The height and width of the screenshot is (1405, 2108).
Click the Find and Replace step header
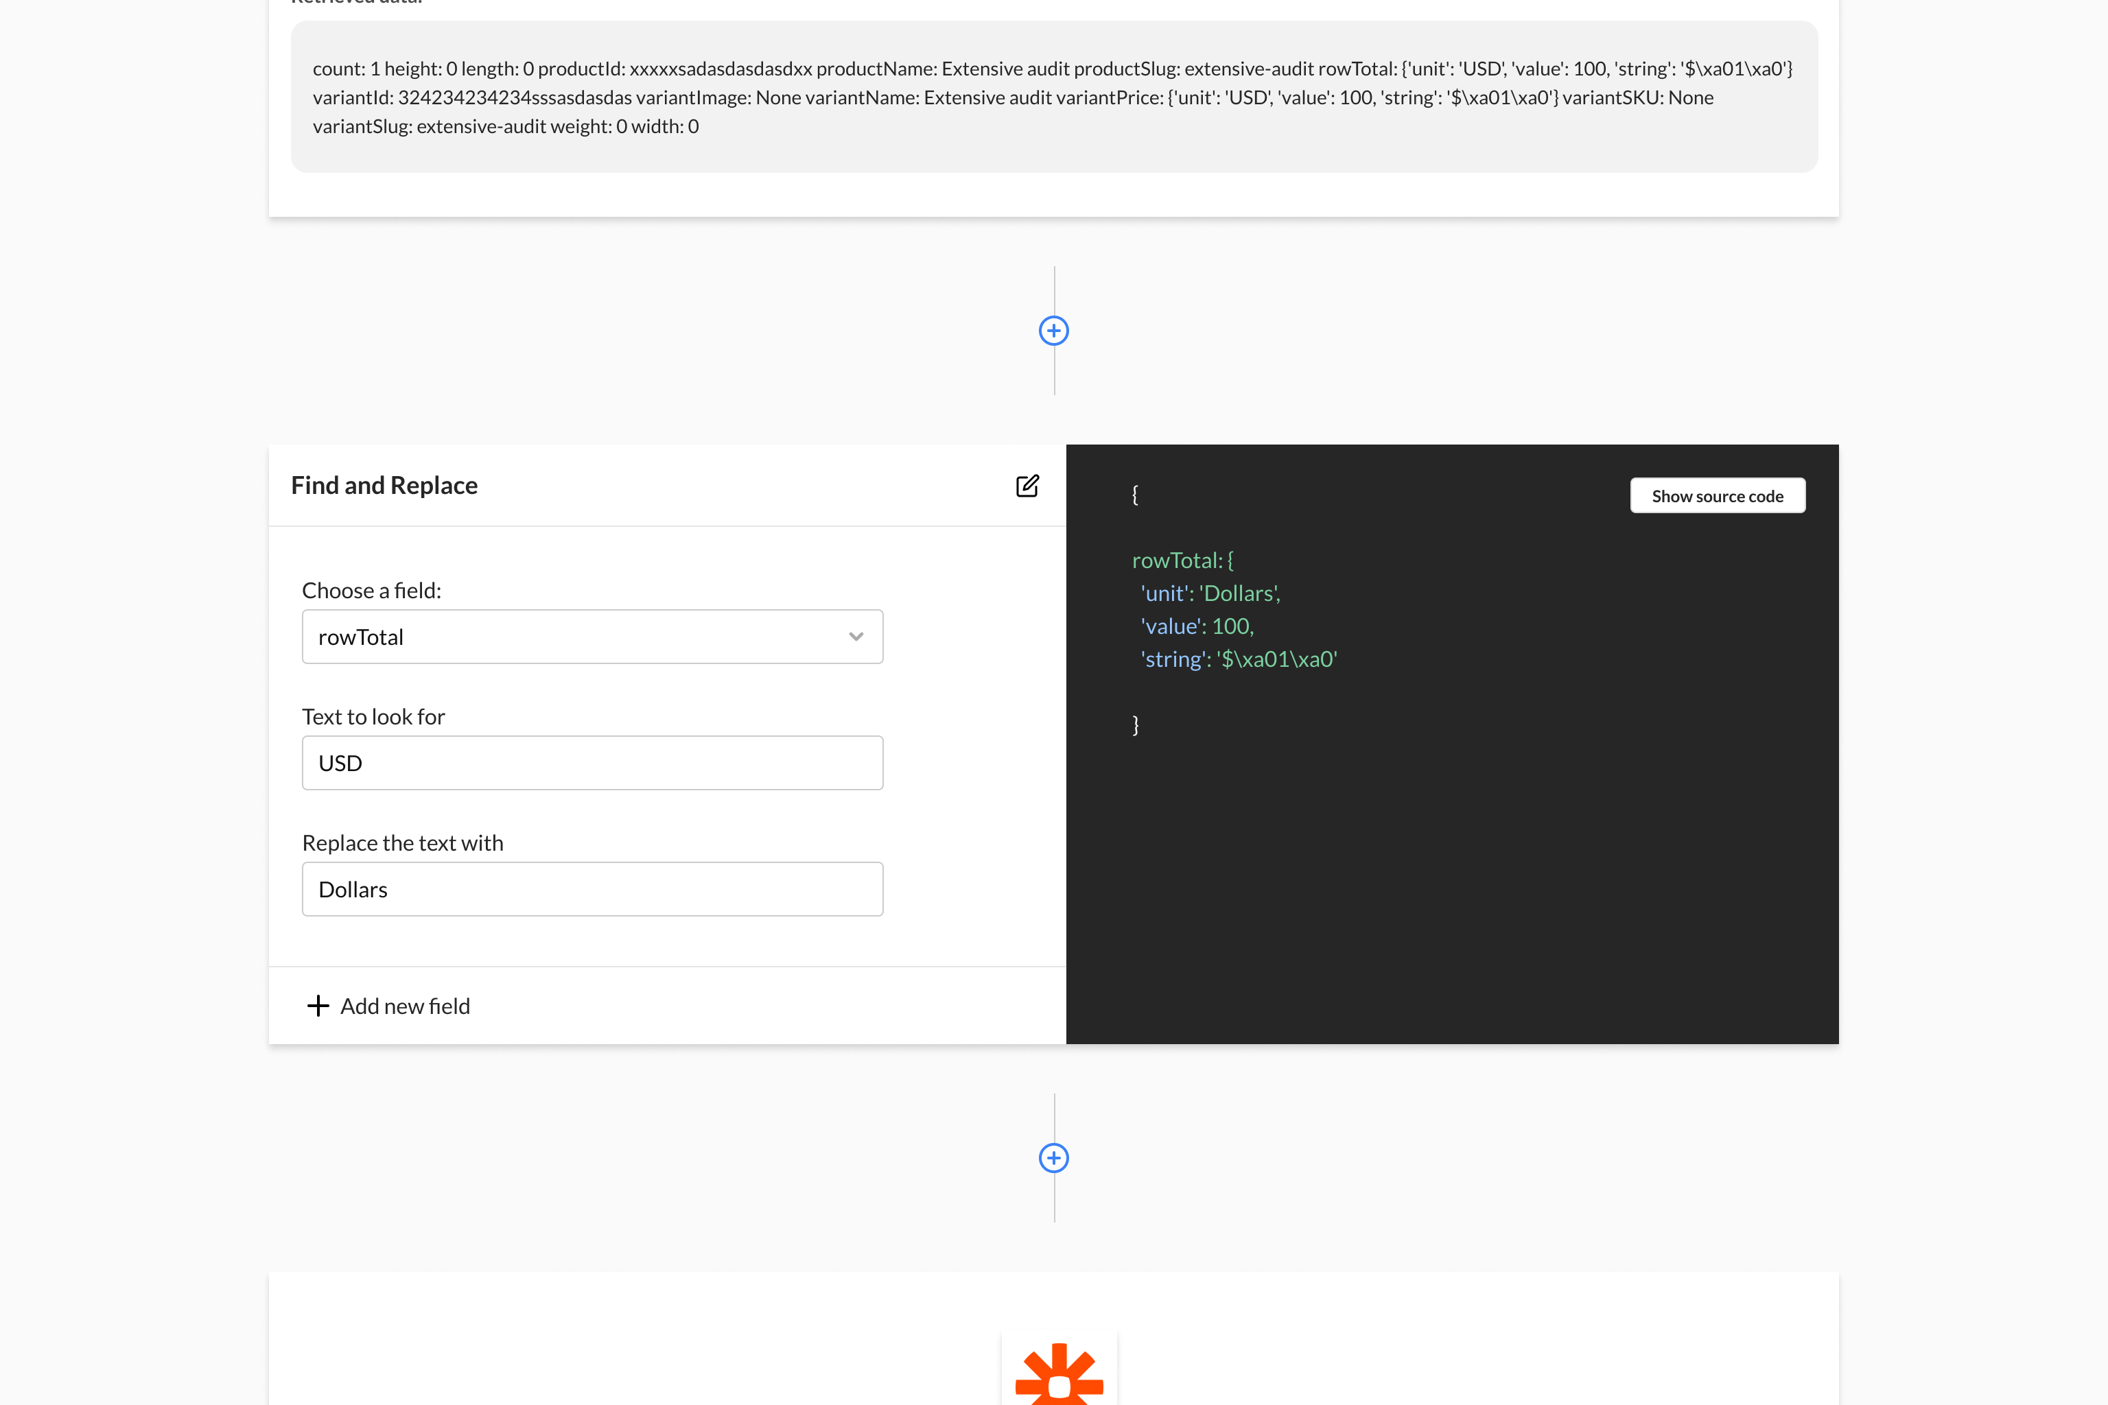(384, 485)
